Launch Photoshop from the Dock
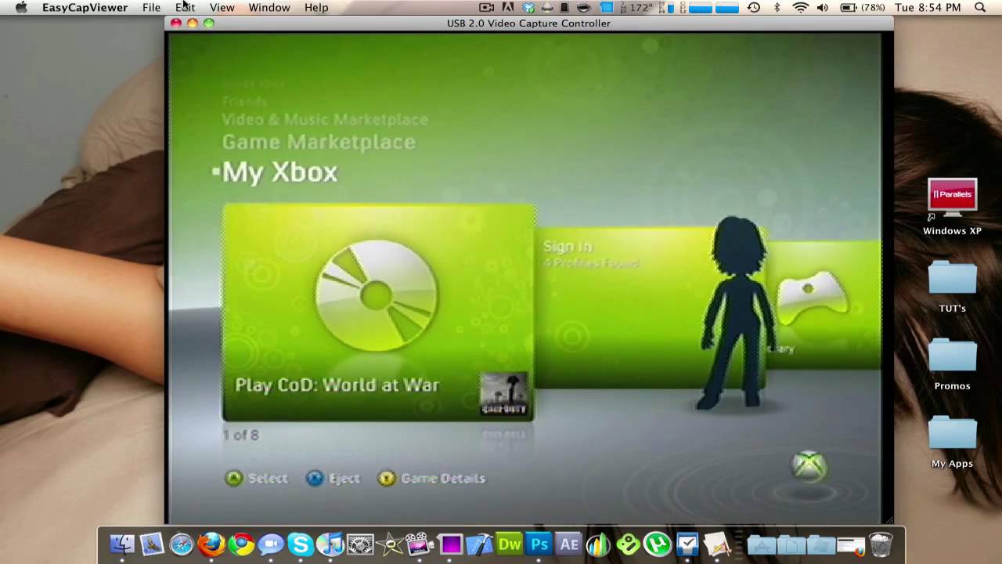 [x=539, y=543]
